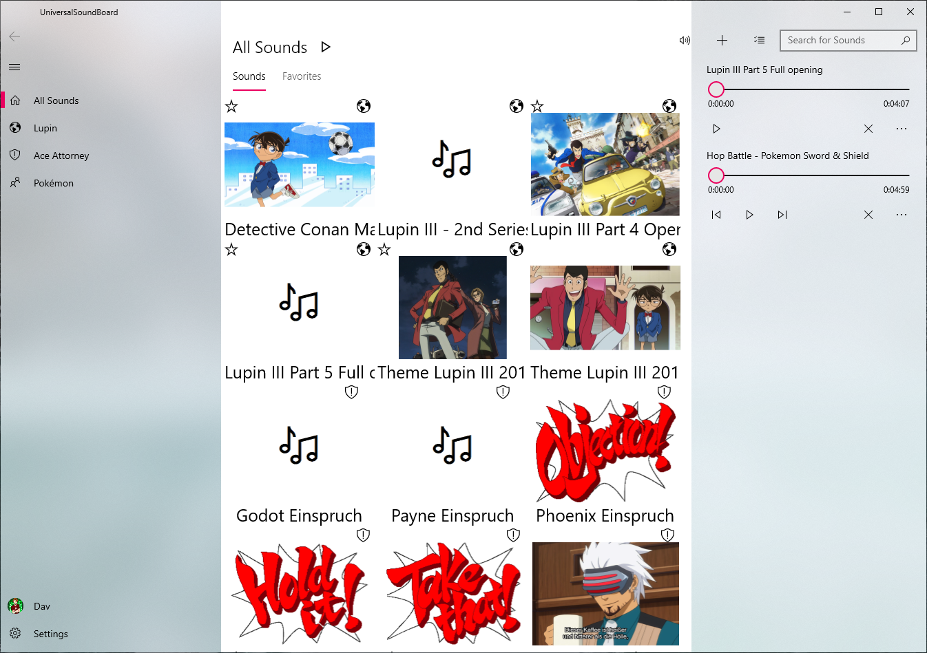Play Lupin III - 2nd Series music note tile
This screenshot has height=653, width=927.
(452, 159)
